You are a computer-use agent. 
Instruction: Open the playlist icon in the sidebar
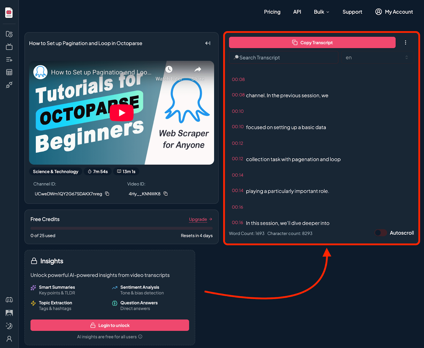tap(9, 59)
